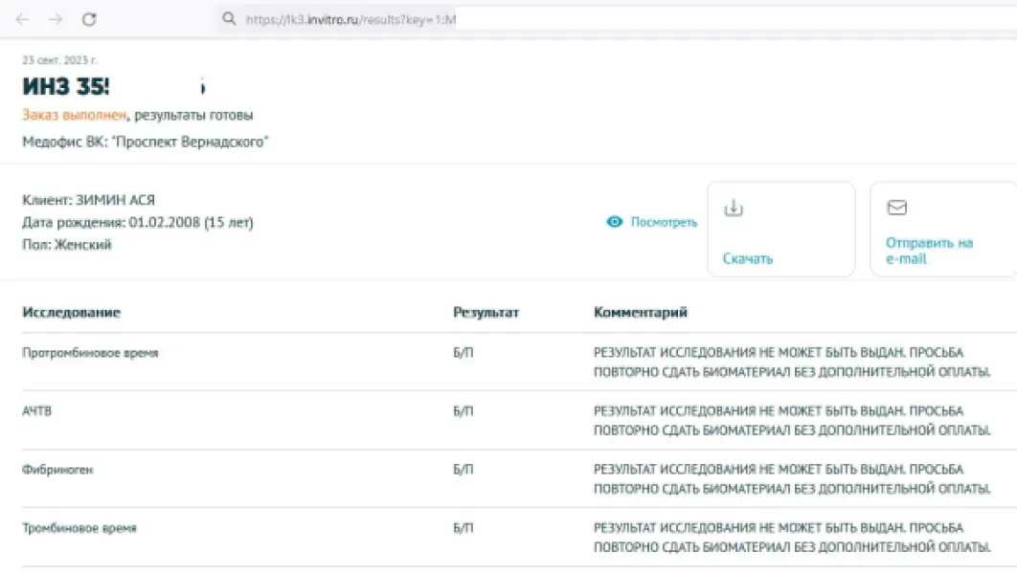Click the address bar search magnifier icon

click(x=229, y=19)
